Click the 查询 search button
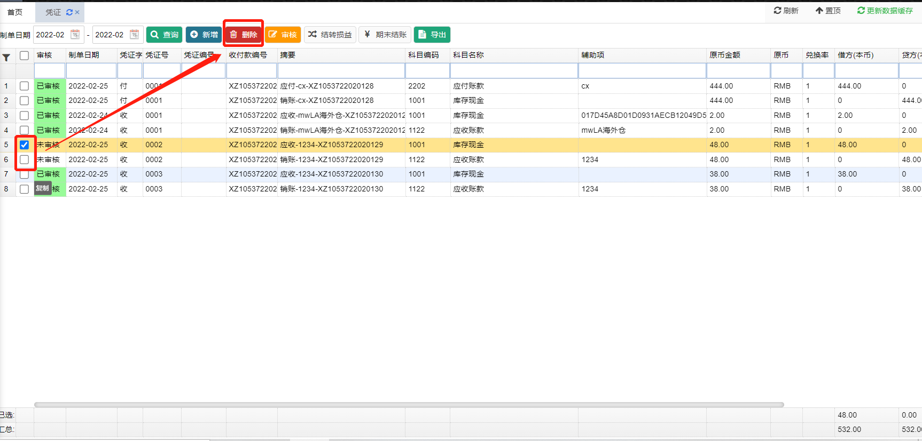This screenshot has height=441, width=922. tap(165, 35)
